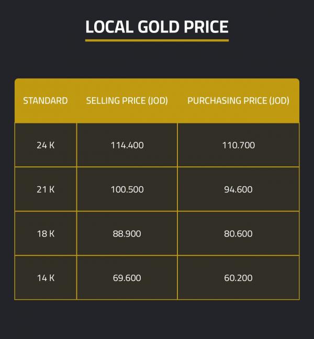Select the 24 K standard cell
Image resolution: width=314 pixels, height=339 pixels.
pos(46,145)
